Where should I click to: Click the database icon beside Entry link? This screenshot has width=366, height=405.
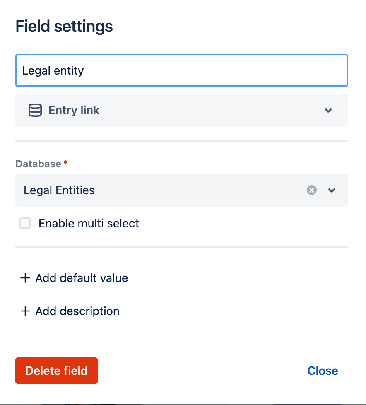click(x=35, y=111)
